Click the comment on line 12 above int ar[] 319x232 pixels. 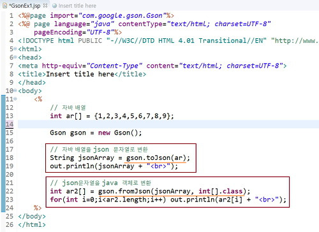point(68,108)
